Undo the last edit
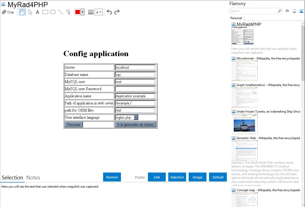Screen dimensions: 305x207 109,12
